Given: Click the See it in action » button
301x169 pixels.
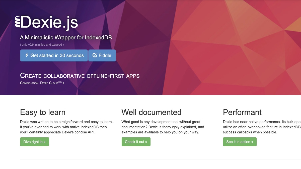Looking at the screenshot, I should (x=240, y=142).
